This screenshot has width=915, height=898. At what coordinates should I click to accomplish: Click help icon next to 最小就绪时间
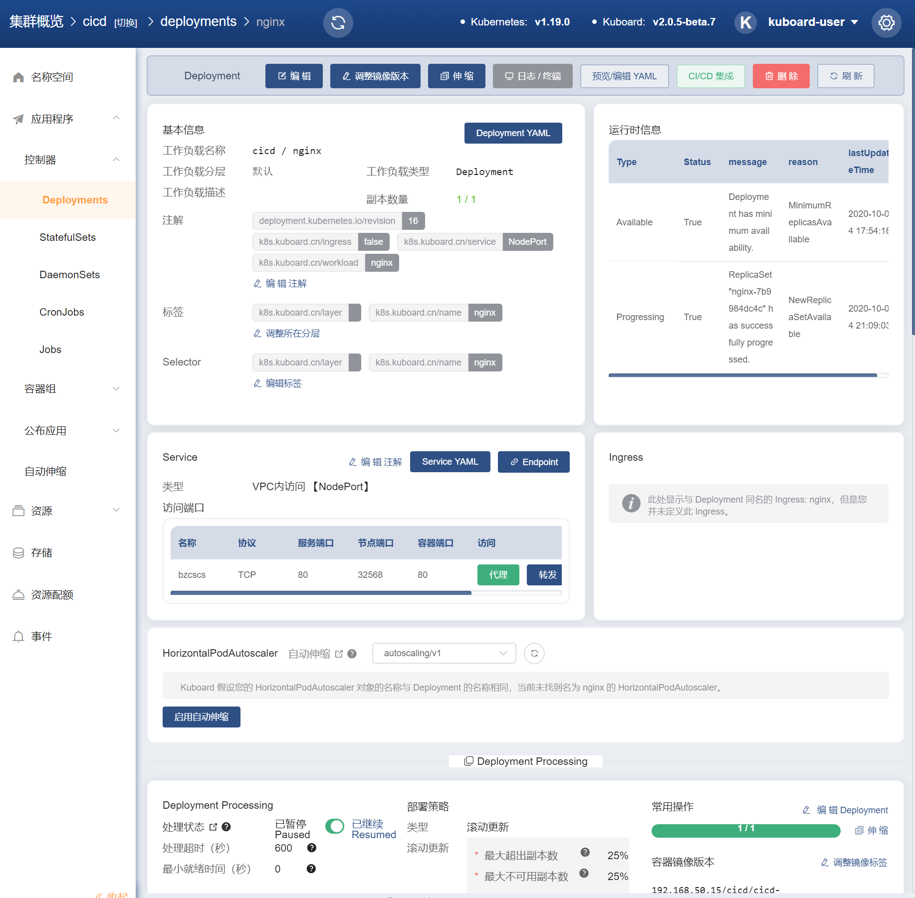coord(311,869)
